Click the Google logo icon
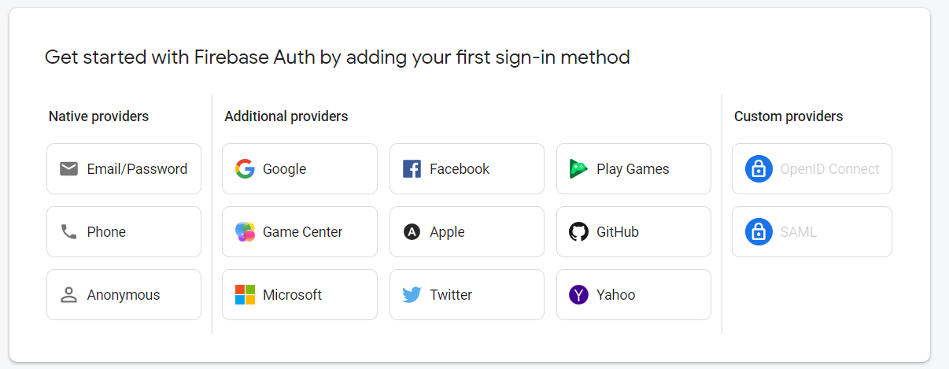Image resolution: width=949 pixels, height=369 pixels. (x=245, y=168)
